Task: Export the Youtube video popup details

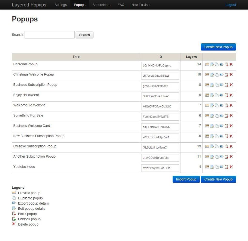Action: [x=221, y=167]
